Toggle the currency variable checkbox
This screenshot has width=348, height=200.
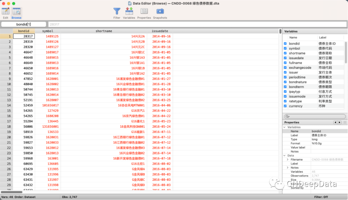click(285, 106)
